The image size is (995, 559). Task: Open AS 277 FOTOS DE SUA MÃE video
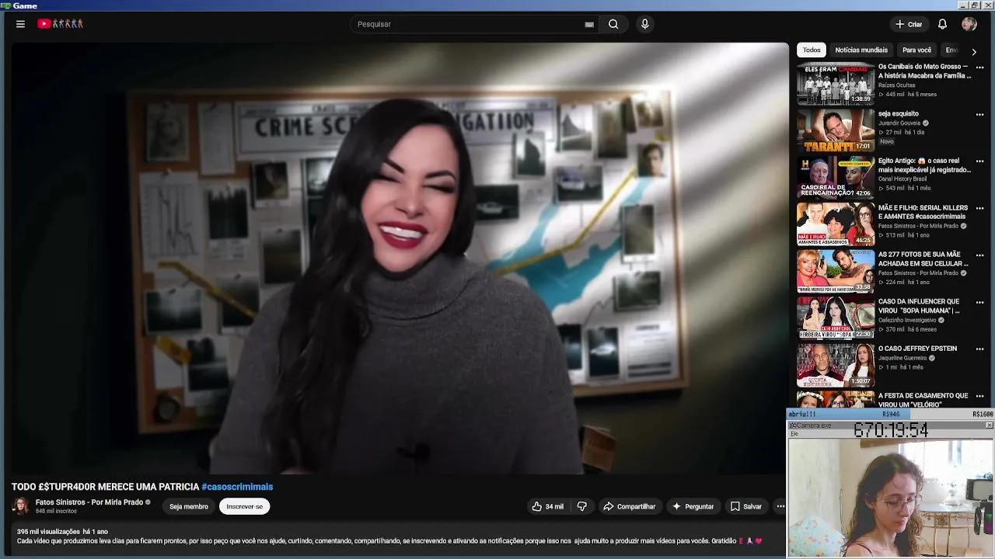pyautogui.click(x=923, y=259)
